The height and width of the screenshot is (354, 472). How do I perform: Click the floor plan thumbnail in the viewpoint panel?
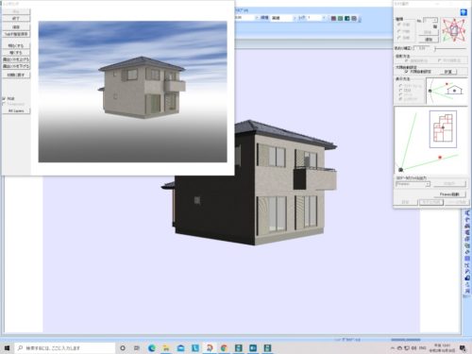(443, 129)
